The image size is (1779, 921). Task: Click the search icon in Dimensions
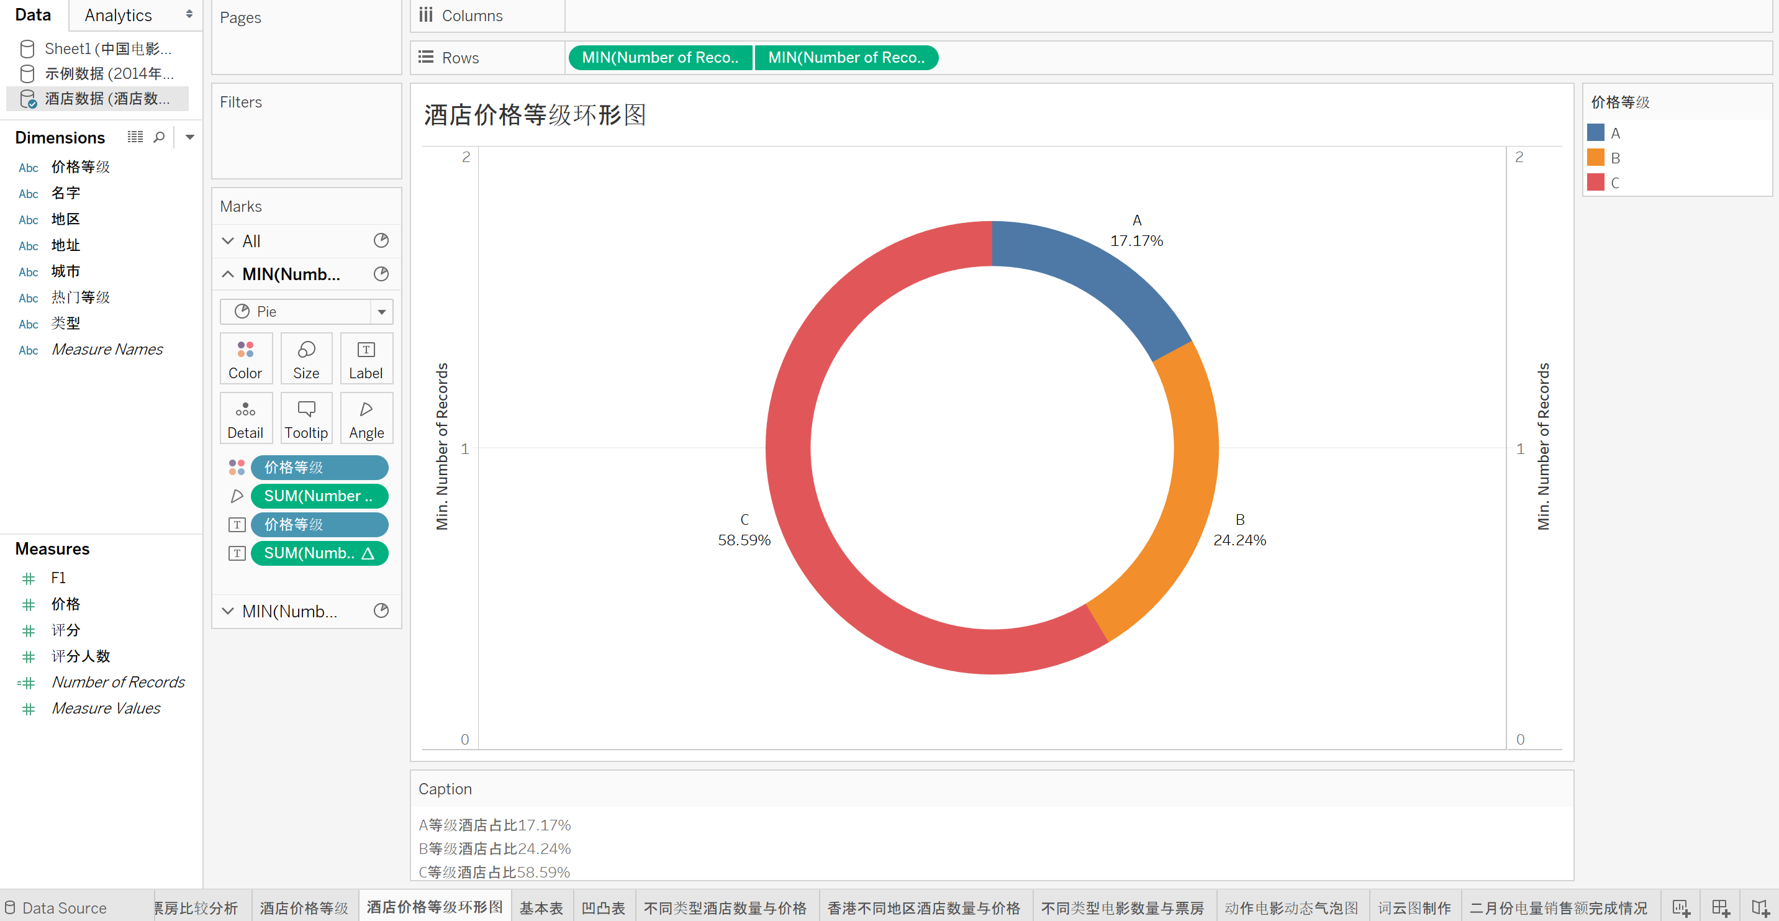coord(159,137)
